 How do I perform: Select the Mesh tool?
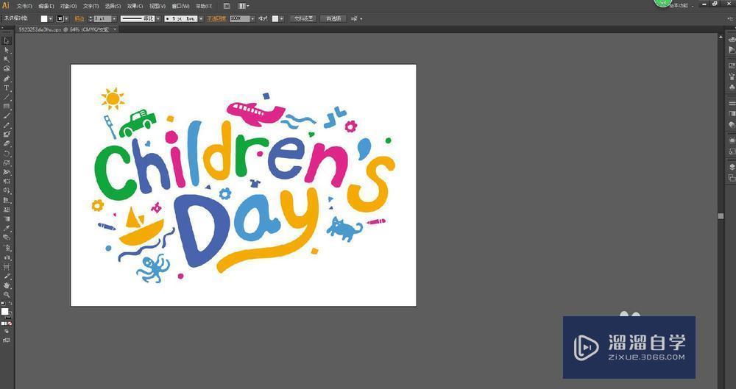click(x=7, y=210)
